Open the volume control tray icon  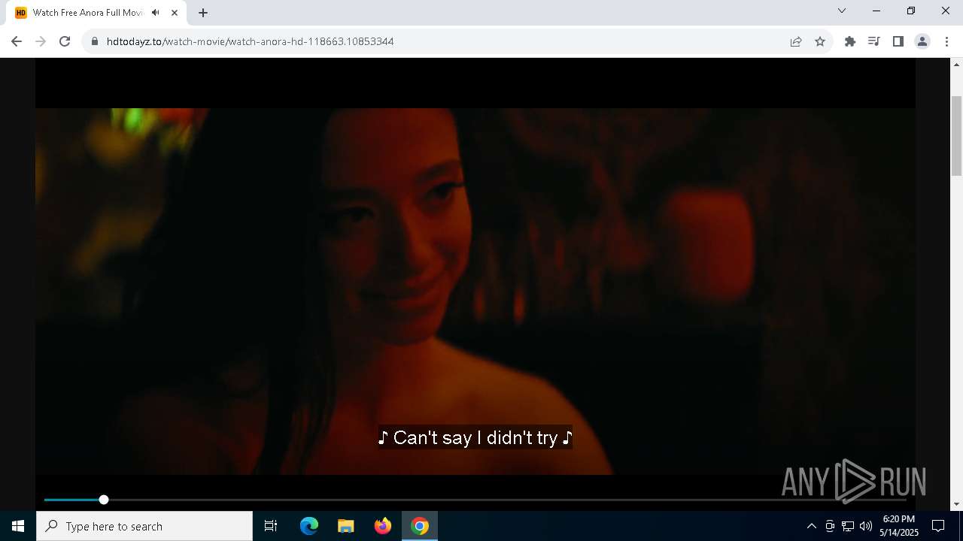coord(866,526)
